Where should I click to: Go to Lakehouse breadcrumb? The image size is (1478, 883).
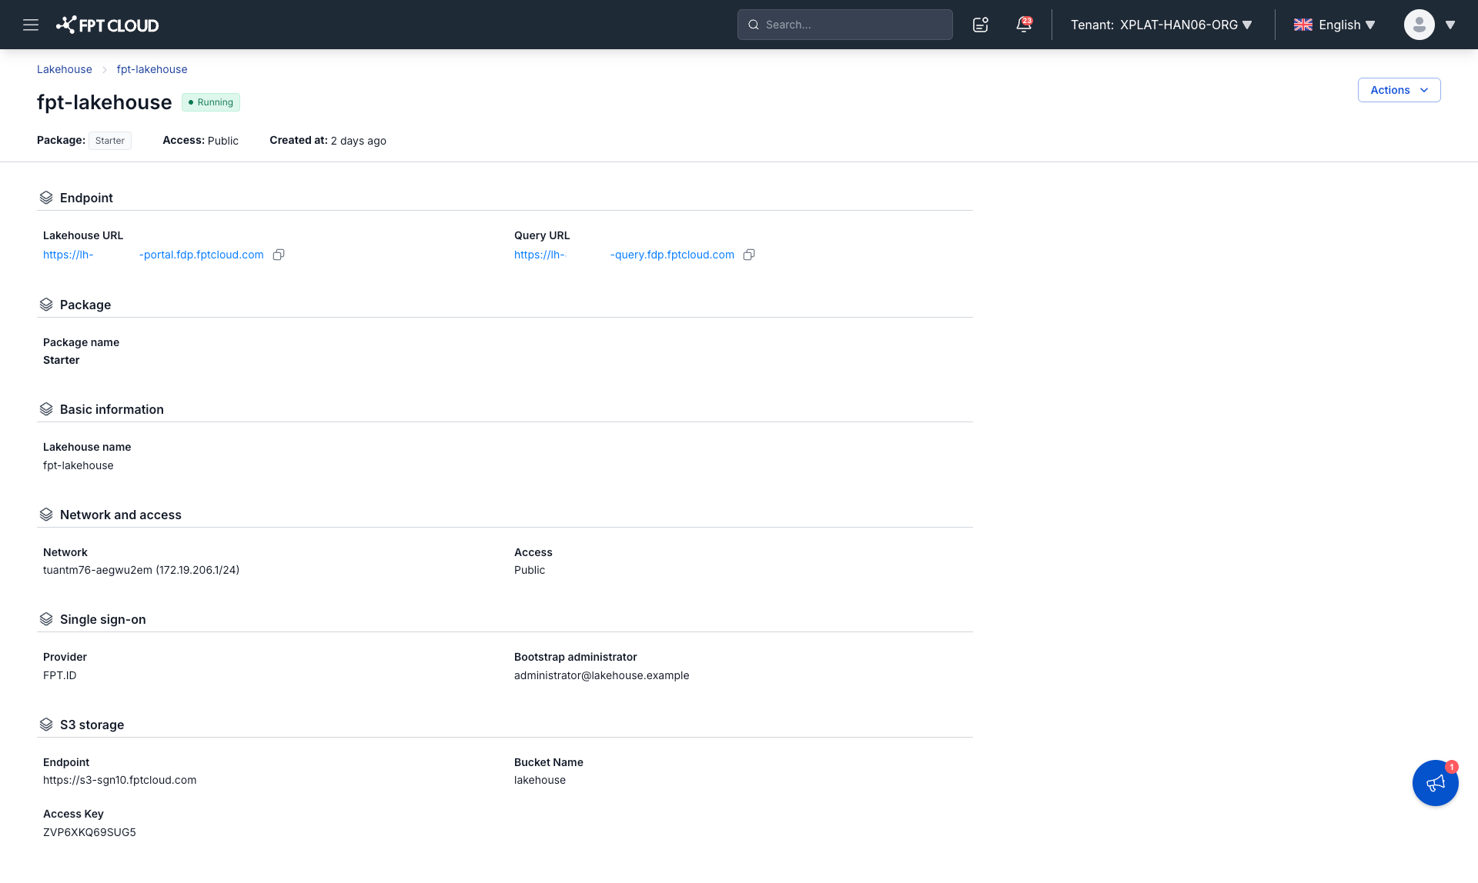[65, 69]
